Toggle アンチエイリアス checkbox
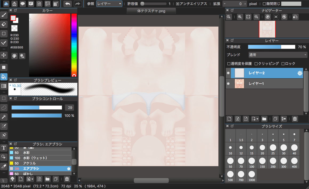 [178, 4]
